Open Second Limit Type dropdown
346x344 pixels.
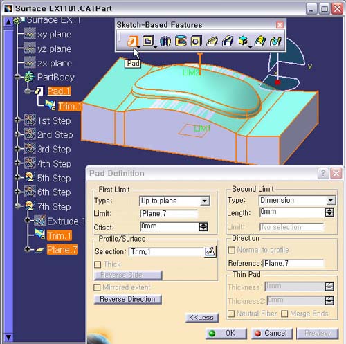point(331,200)
